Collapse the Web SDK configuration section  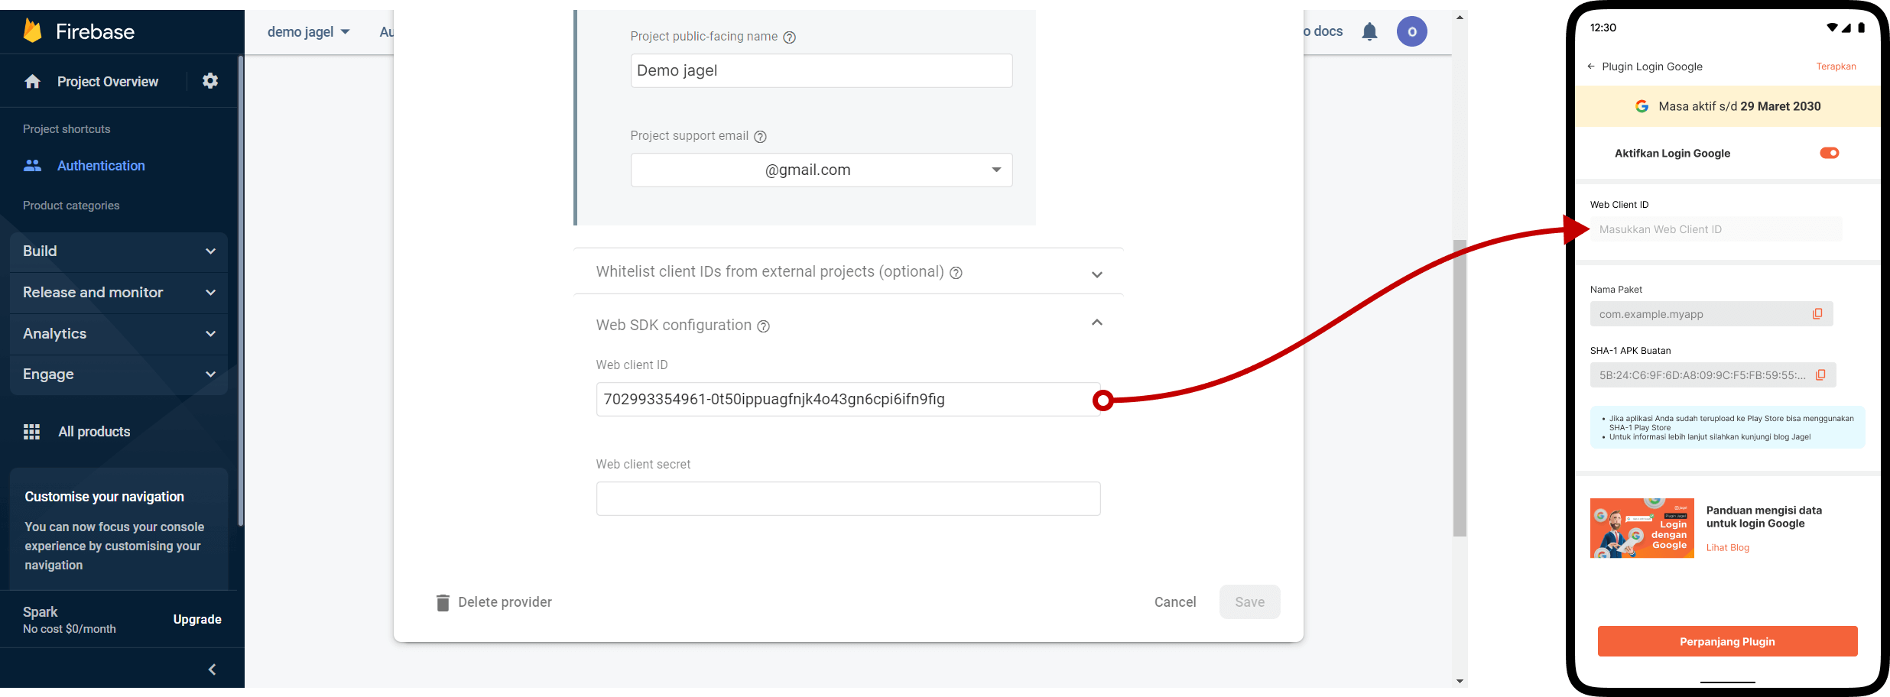click(1096, 322)
